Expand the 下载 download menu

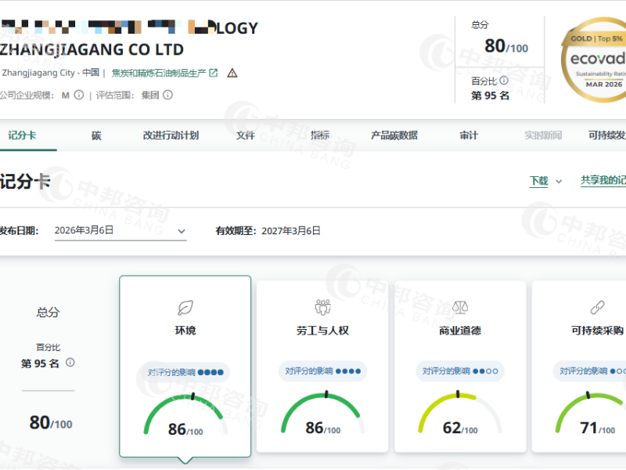[546, 181]
